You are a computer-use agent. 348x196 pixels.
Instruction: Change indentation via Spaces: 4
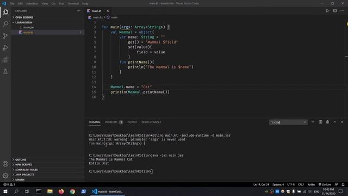(x=278, y=185)
